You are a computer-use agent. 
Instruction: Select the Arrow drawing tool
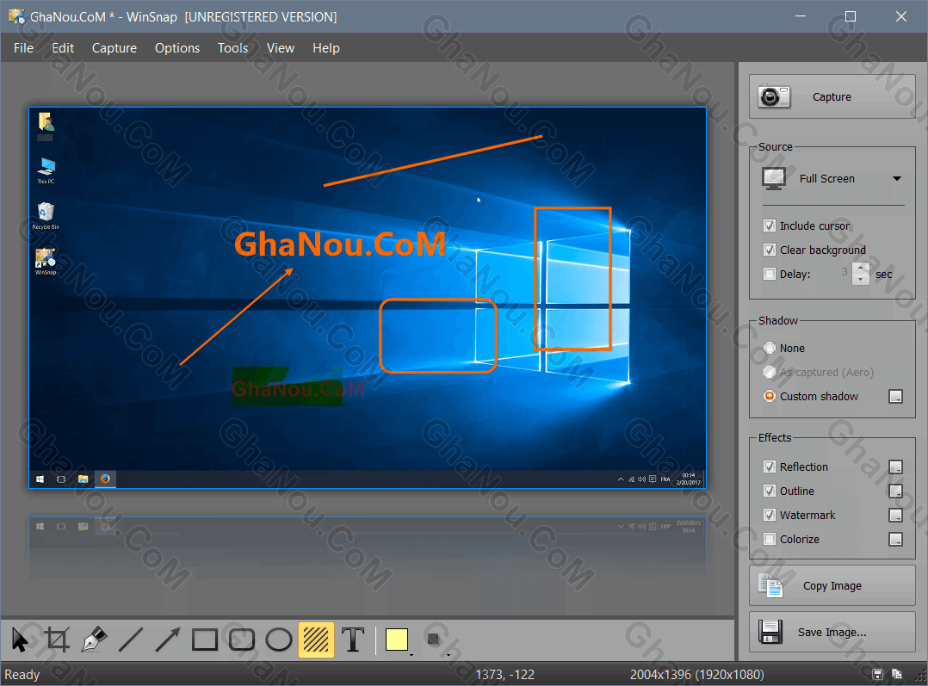[x=168, y=640]
